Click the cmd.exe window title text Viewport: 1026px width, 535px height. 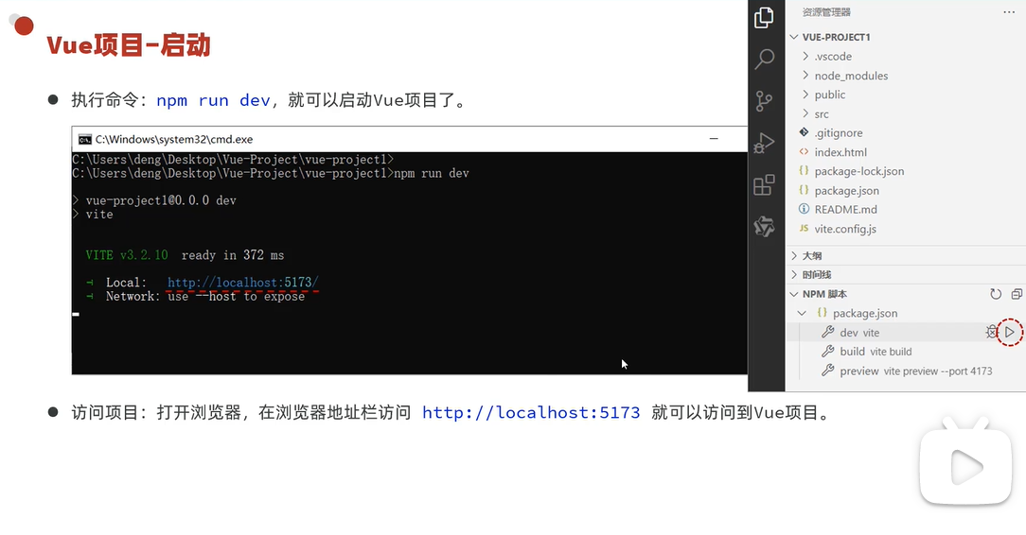point(174,139)
